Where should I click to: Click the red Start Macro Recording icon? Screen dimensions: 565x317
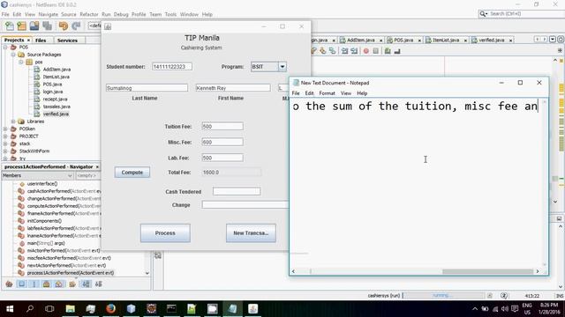click(366, 51)
